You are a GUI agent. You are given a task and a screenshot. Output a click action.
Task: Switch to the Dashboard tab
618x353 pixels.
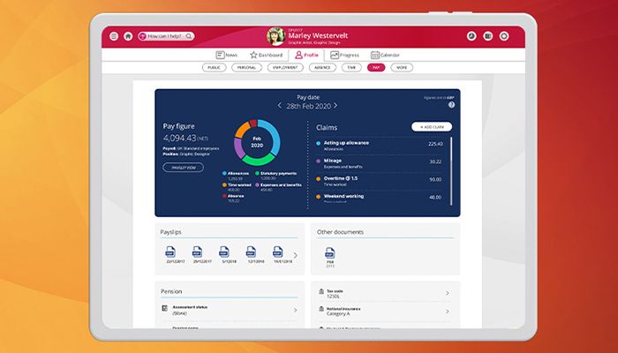266,55
